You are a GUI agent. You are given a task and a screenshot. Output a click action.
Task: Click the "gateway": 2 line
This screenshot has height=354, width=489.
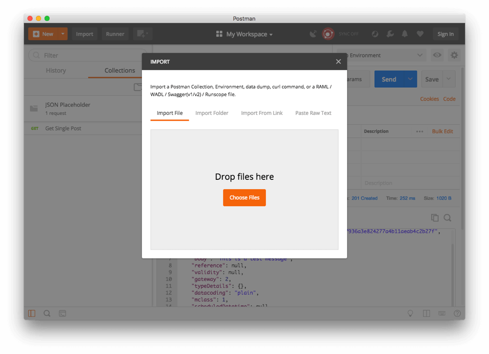point(211,279)
